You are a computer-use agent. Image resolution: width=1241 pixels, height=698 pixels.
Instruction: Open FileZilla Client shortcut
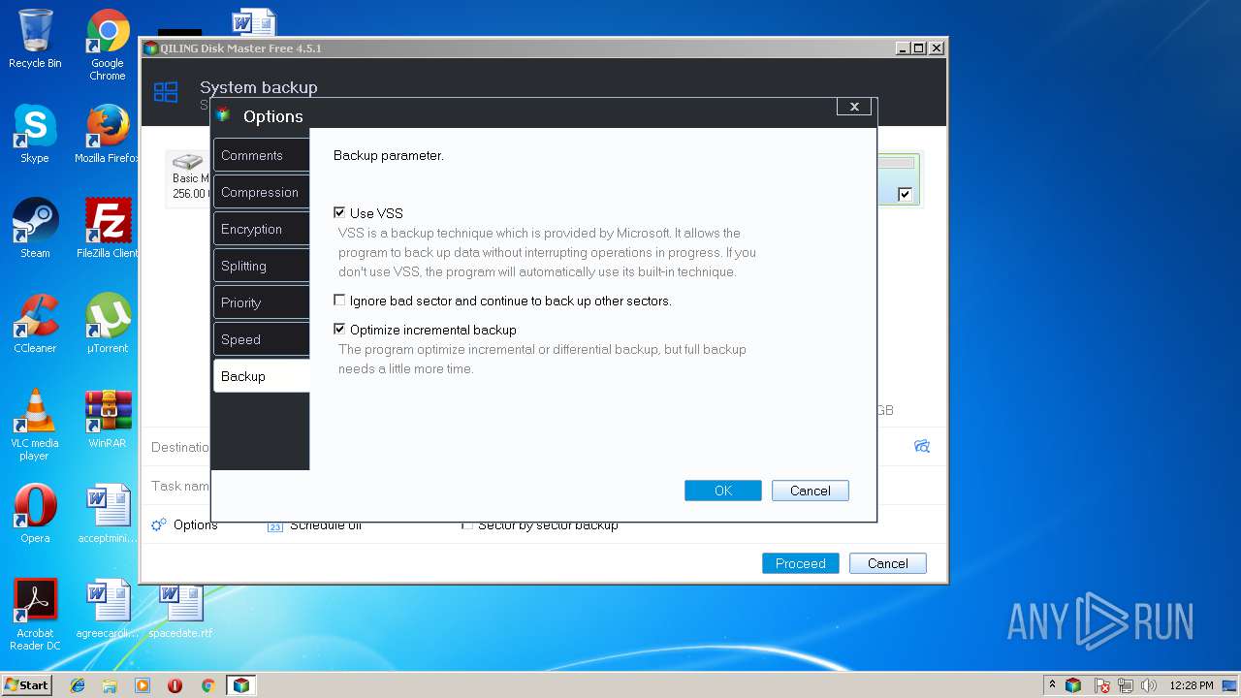(x=108, y=229)
